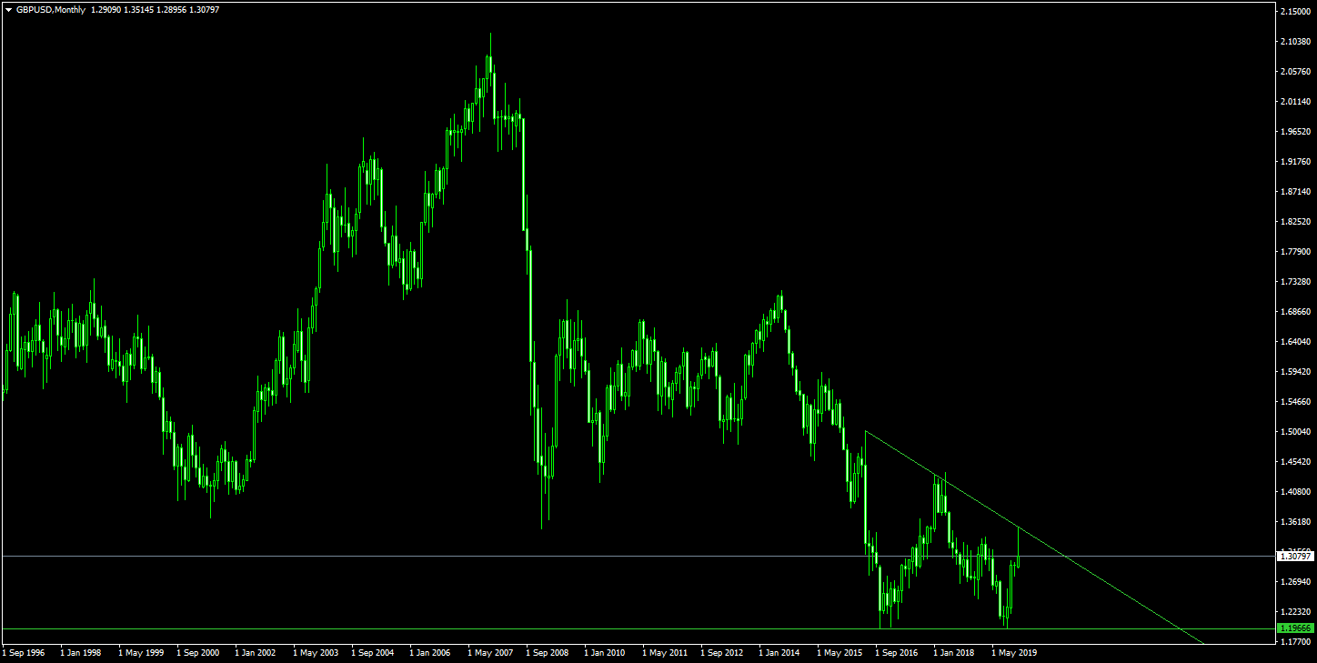The image size is (1317, 663).
Task: Select the descending green trendline
Action: click(1034, 536)
